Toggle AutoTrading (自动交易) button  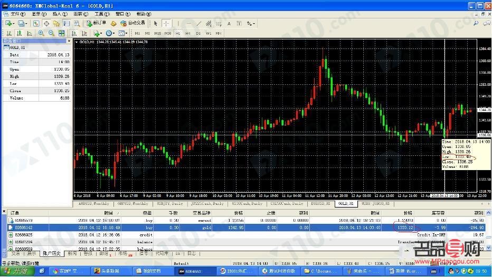click(133, 23)
